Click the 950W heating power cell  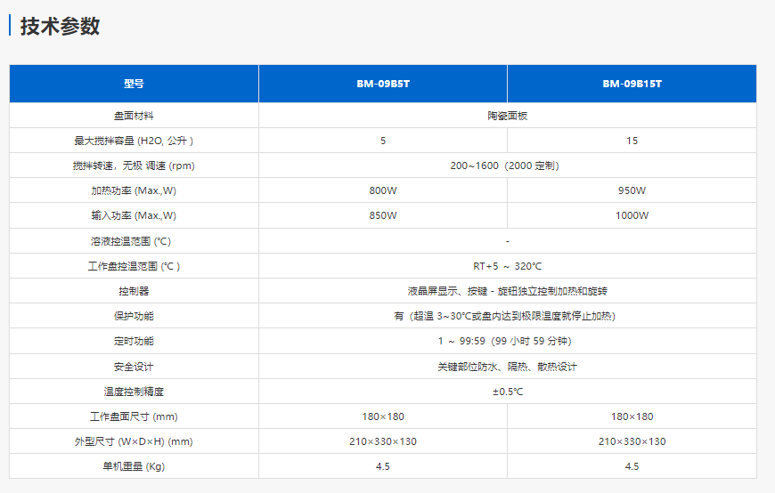[632, 190]
